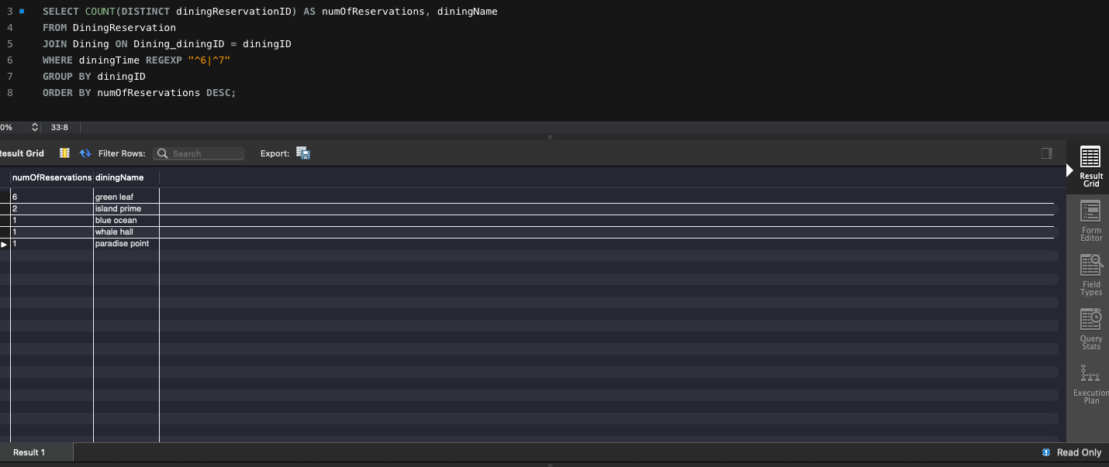Open the Query Stats panel
1109x467 pixels.
click(1090, 329)
